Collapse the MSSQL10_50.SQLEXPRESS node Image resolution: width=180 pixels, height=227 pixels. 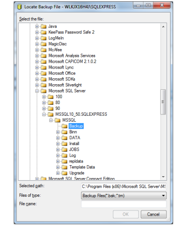44,114
